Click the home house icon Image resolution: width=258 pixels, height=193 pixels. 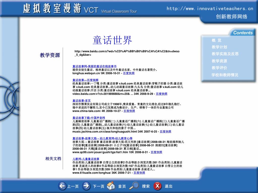(x=111, y=186)
